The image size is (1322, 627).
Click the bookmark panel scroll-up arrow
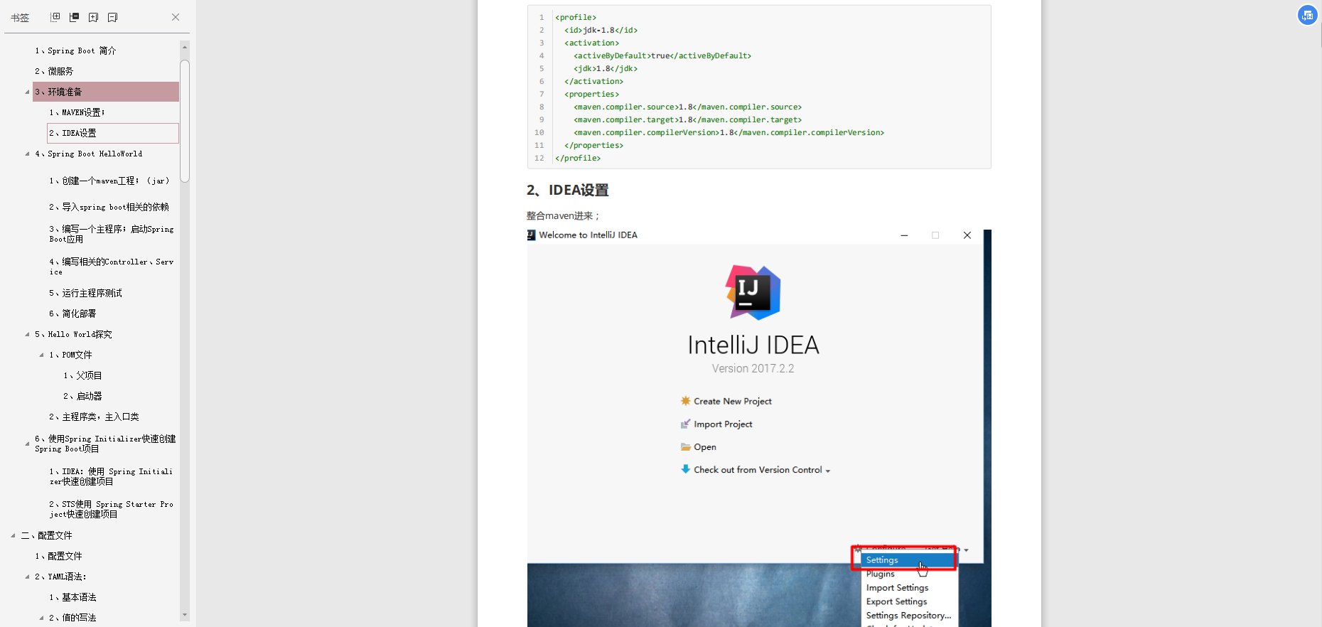pyautogui.click(x=185, y=47)
